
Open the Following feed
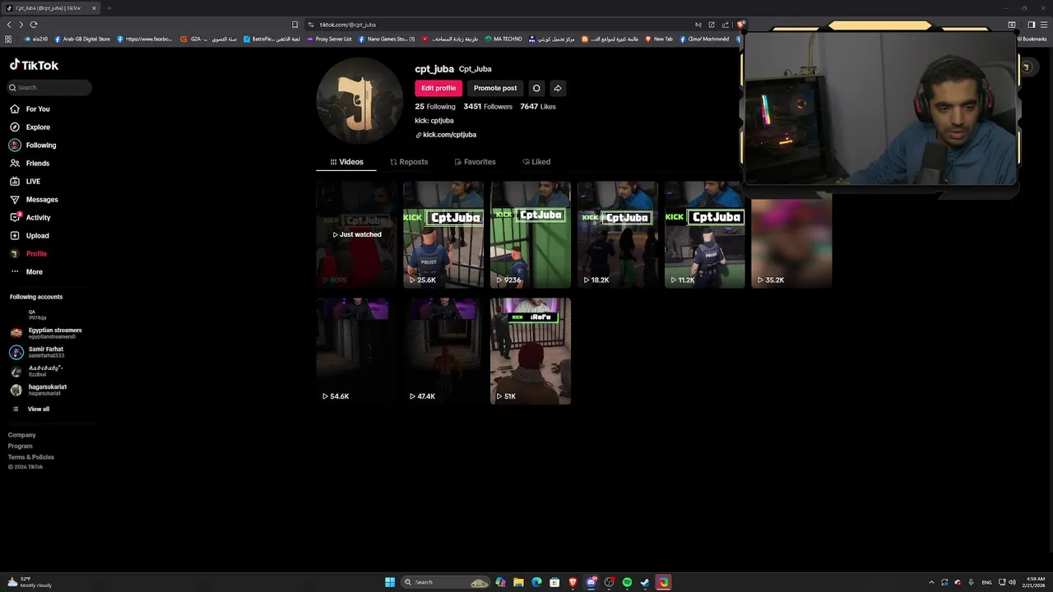tap(33, 145)
